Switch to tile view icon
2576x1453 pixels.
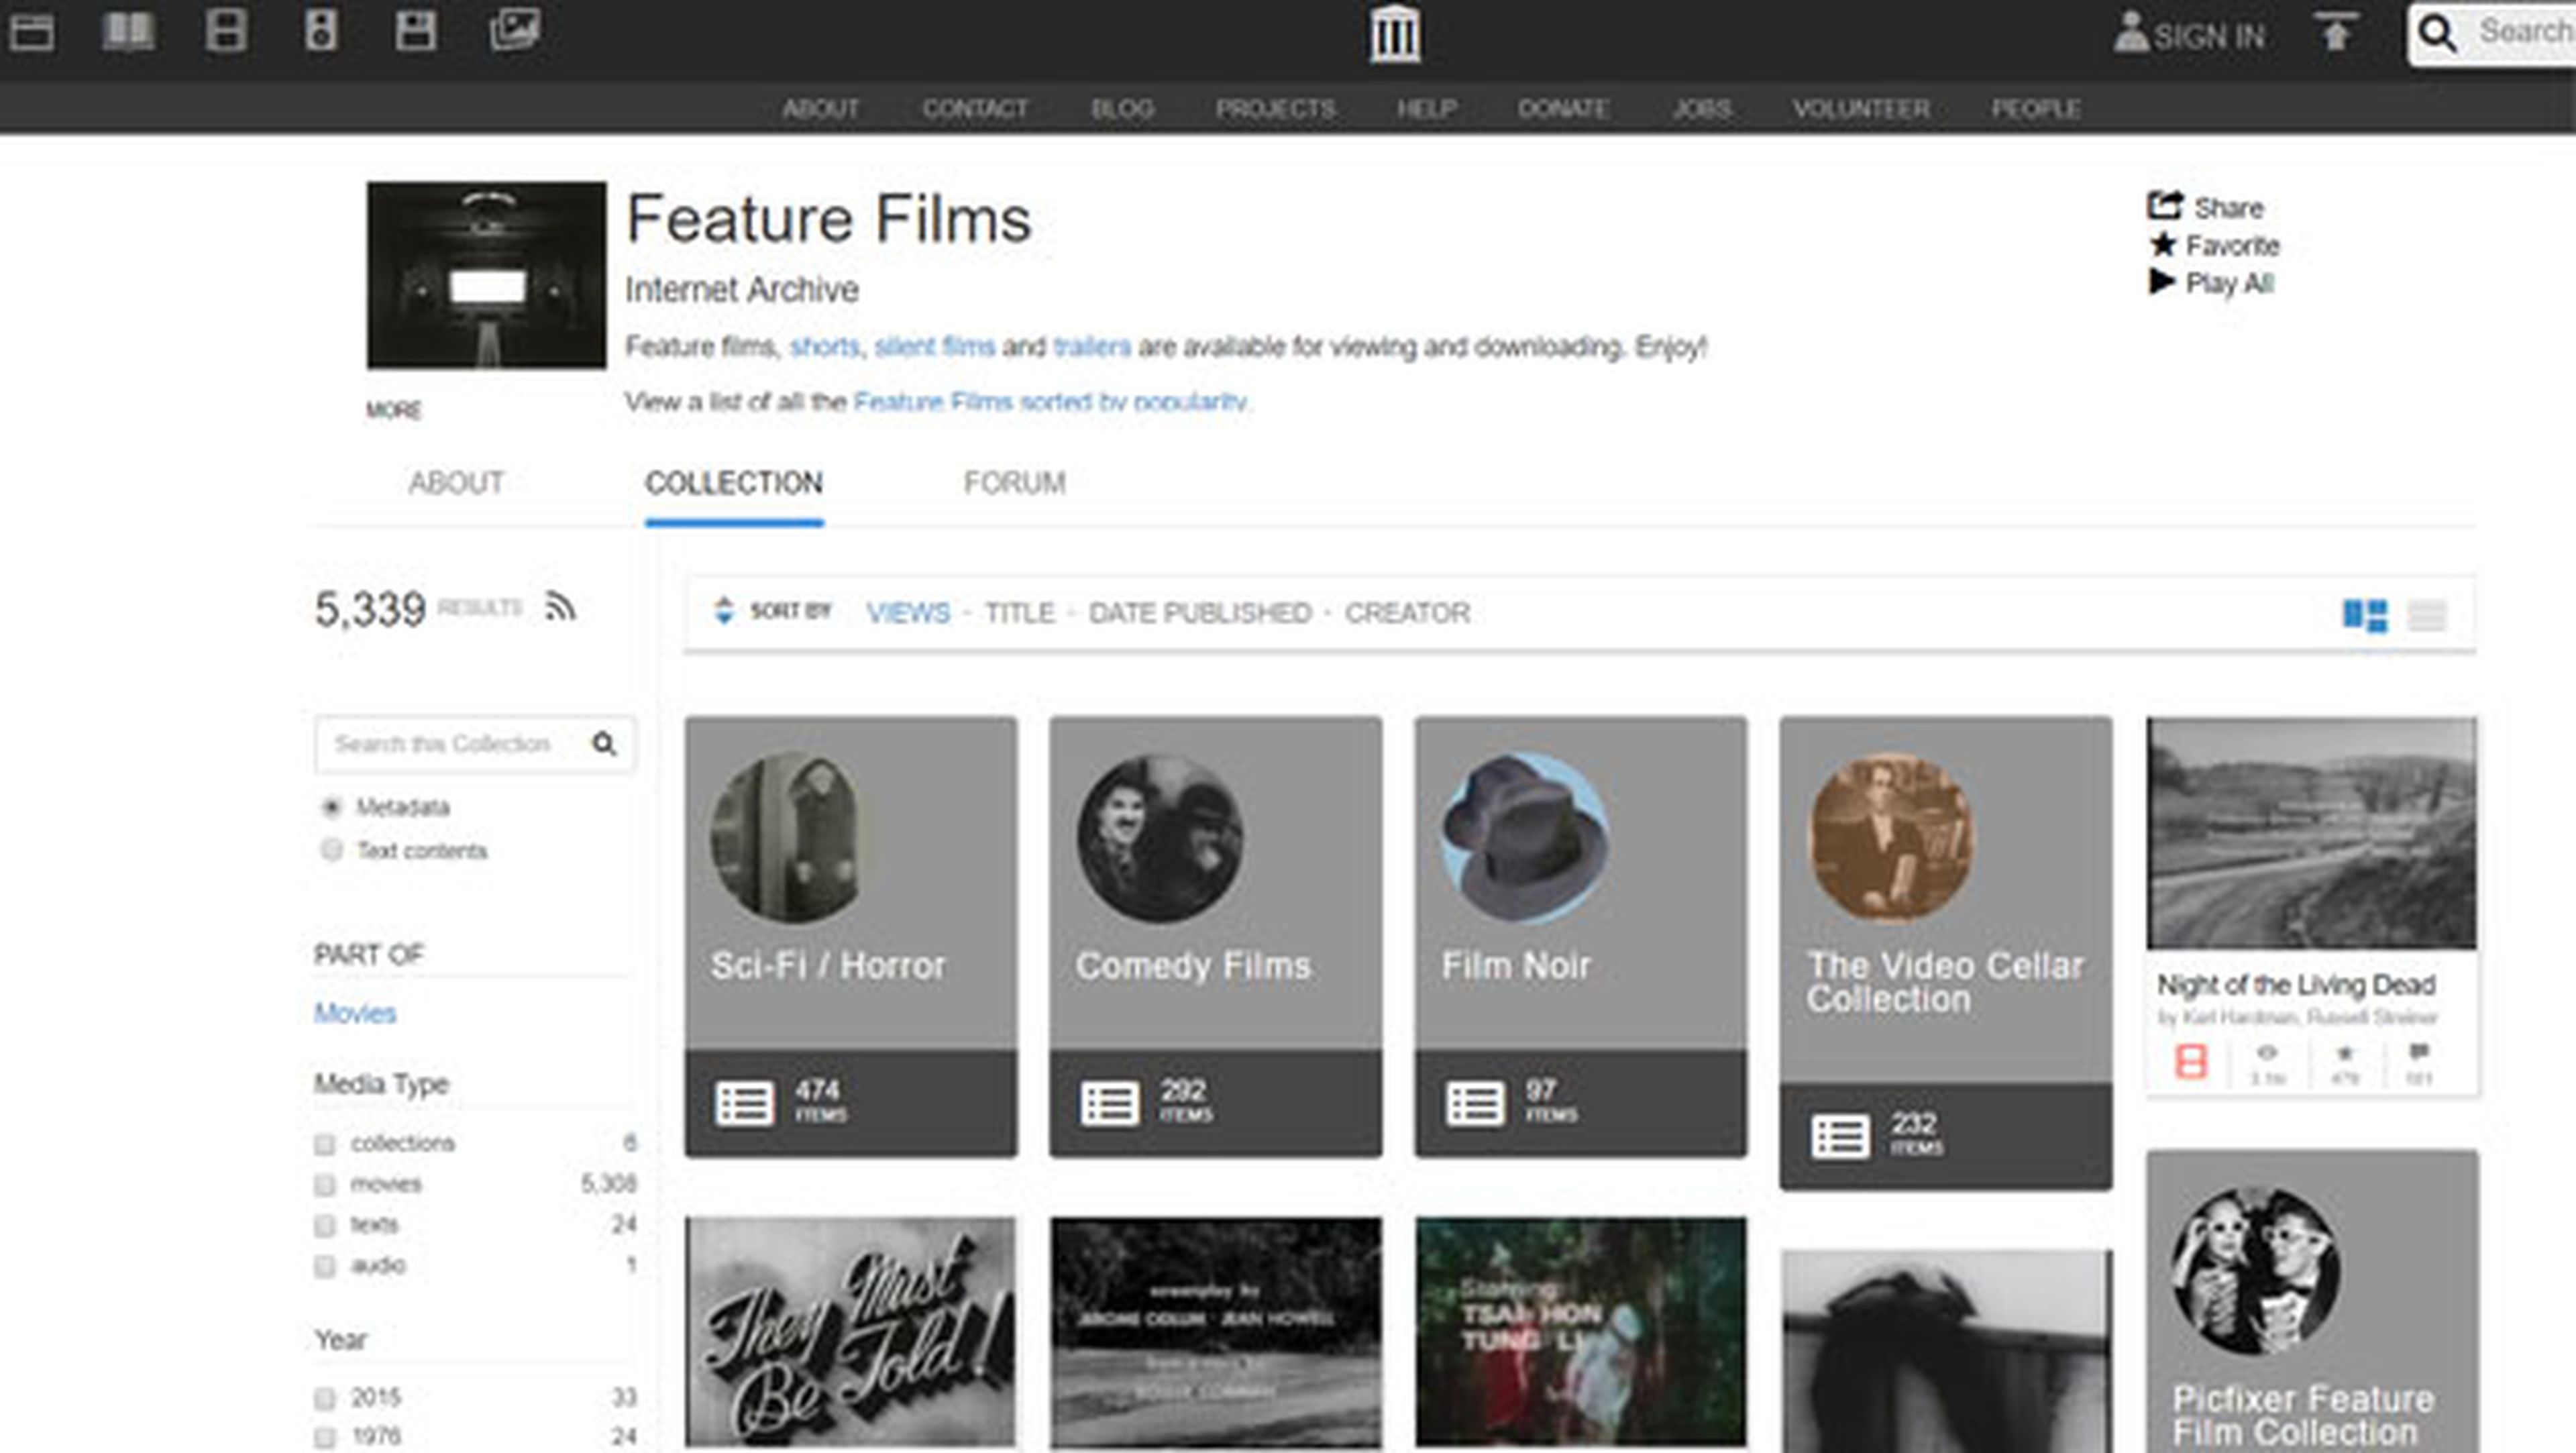click(2365, 615)
